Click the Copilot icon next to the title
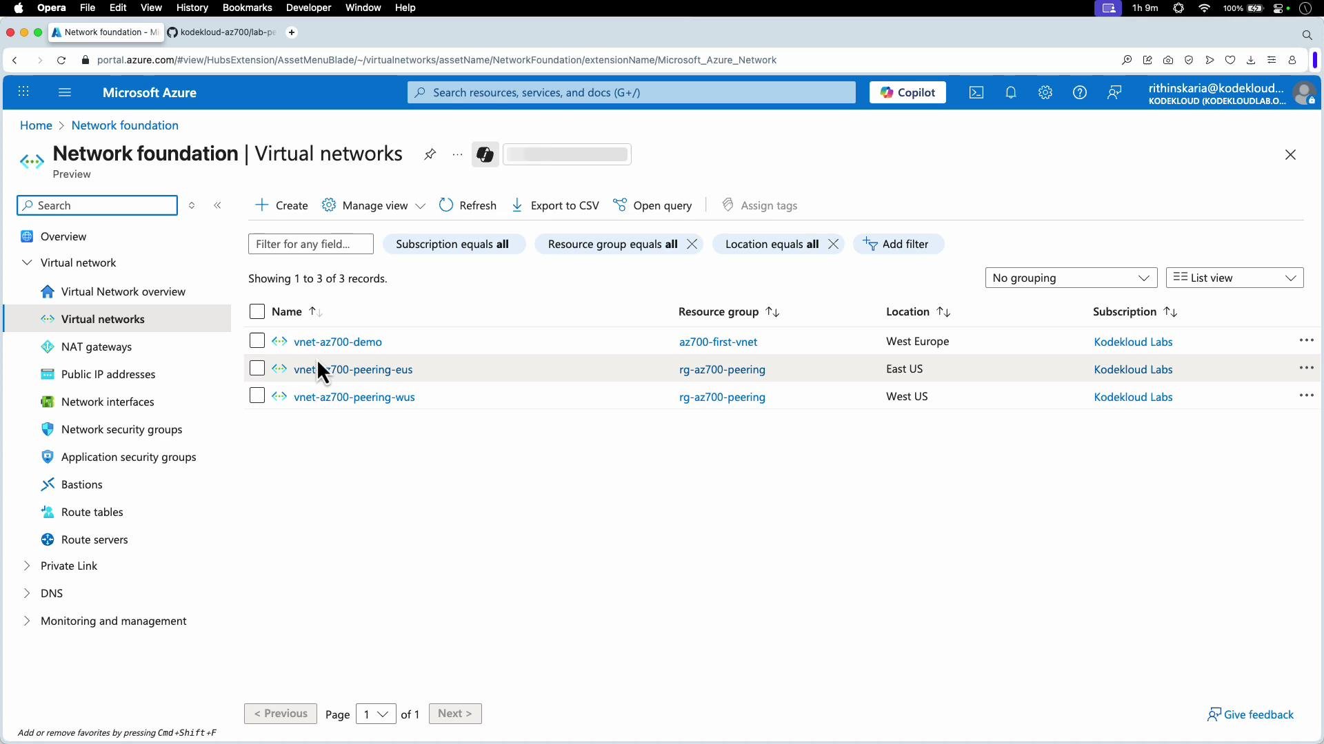Viewport: 1324px width, 744px height. [485, 154]
